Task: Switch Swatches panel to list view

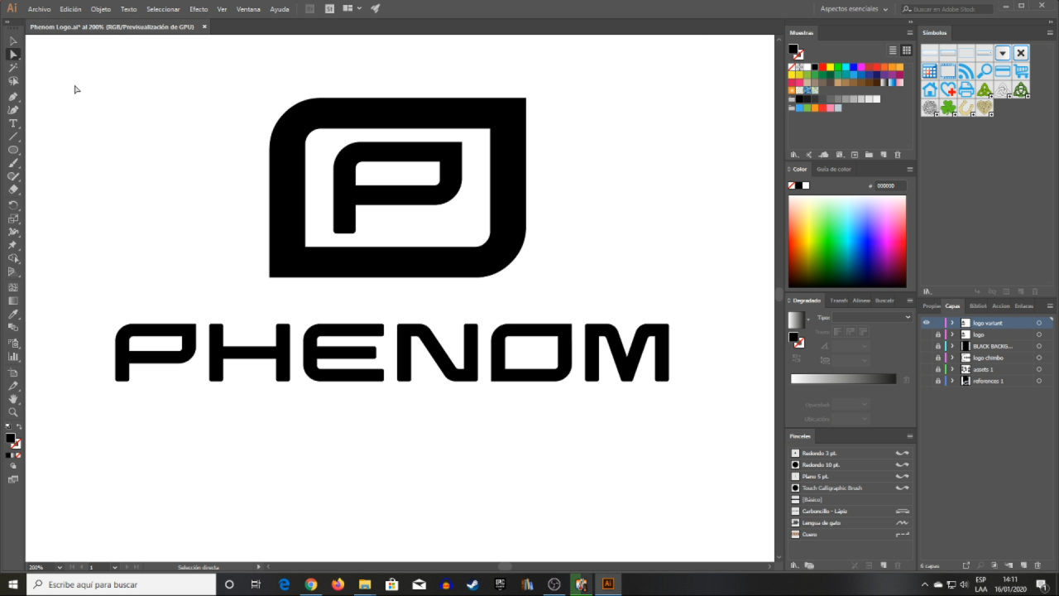Action: click(893, 50)
